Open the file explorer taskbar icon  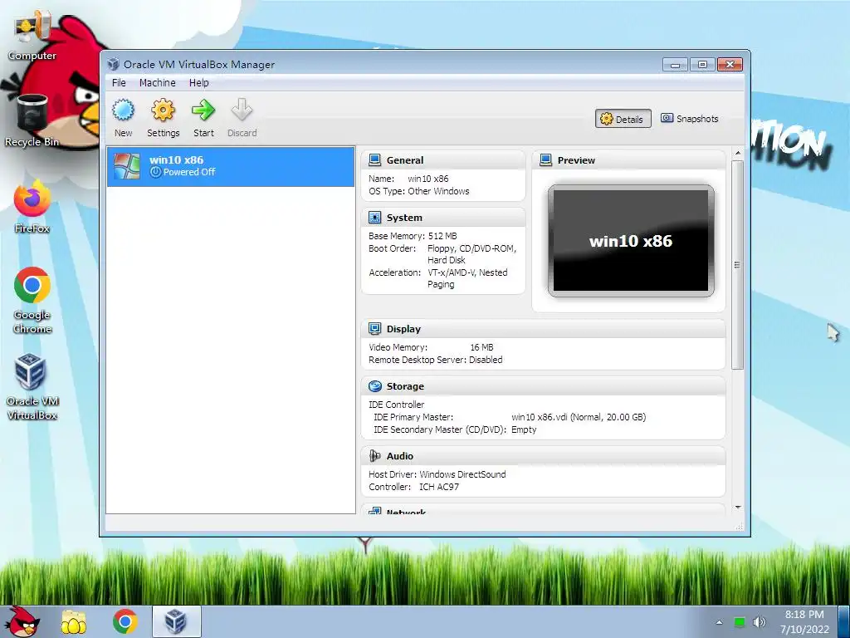tap(74, 621)
